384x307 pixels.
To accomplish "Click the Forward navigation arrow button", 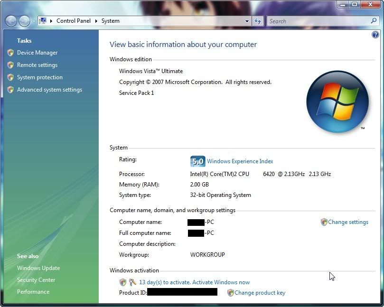I will click(24, 21).
